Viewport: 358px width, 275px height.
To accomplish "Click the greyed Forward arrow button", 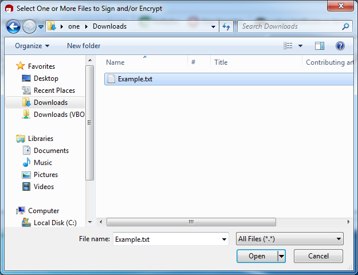I will coord(29,26).
